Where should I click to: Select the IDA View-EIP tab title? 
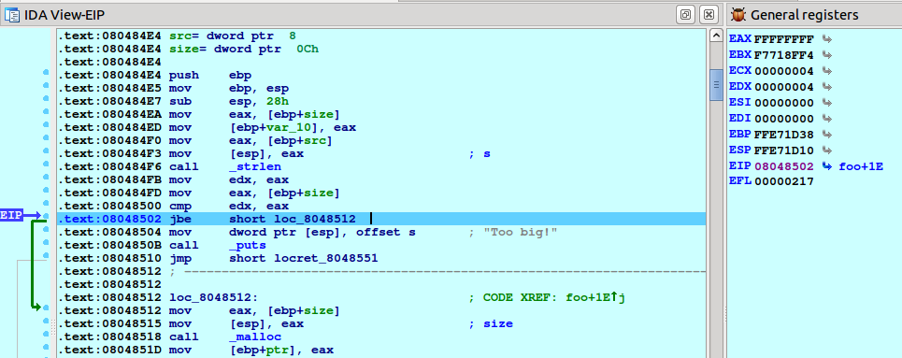click(64, 15)
